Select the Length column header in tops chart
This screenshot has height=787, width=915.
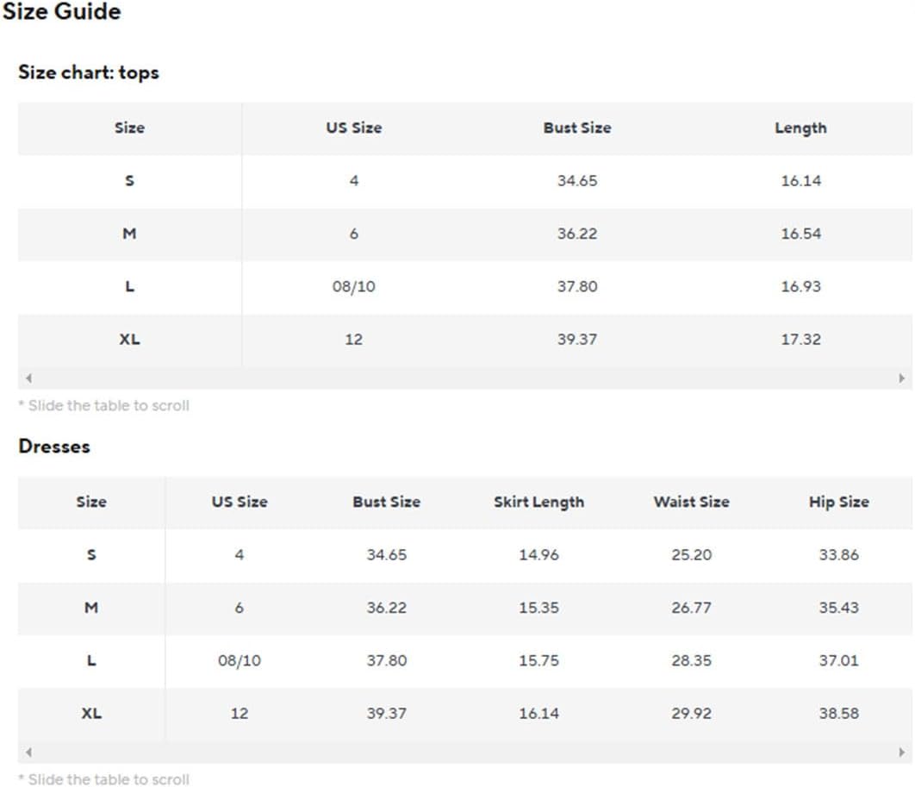[800, 128]
